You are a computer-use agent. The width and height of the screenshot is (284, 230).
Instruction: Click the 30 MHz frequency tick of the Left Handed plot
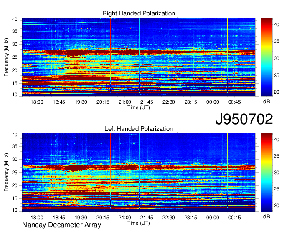click(x=15, y=159)
